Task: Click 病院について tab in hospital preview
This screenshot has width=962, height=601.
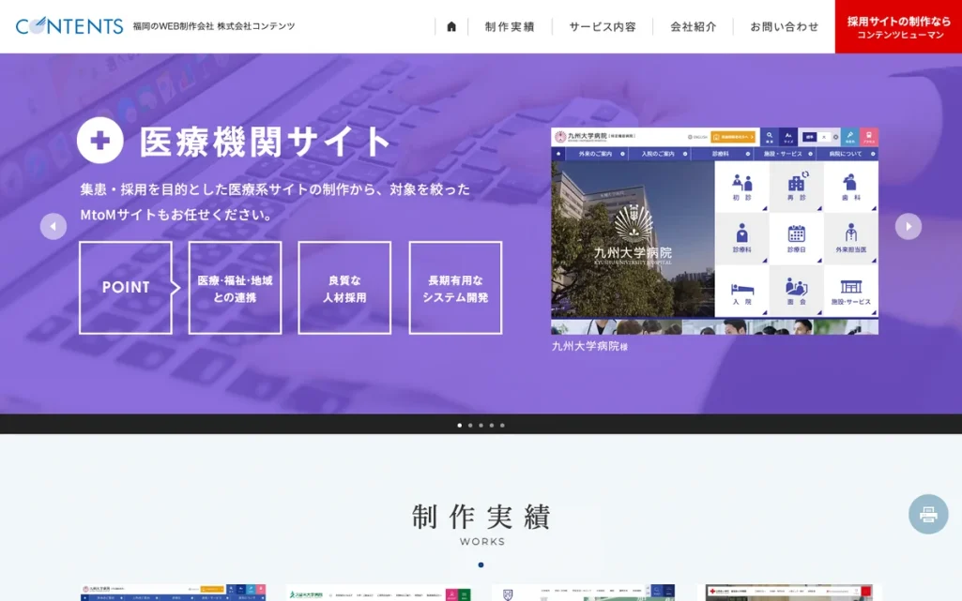Action: coord(846,154)
